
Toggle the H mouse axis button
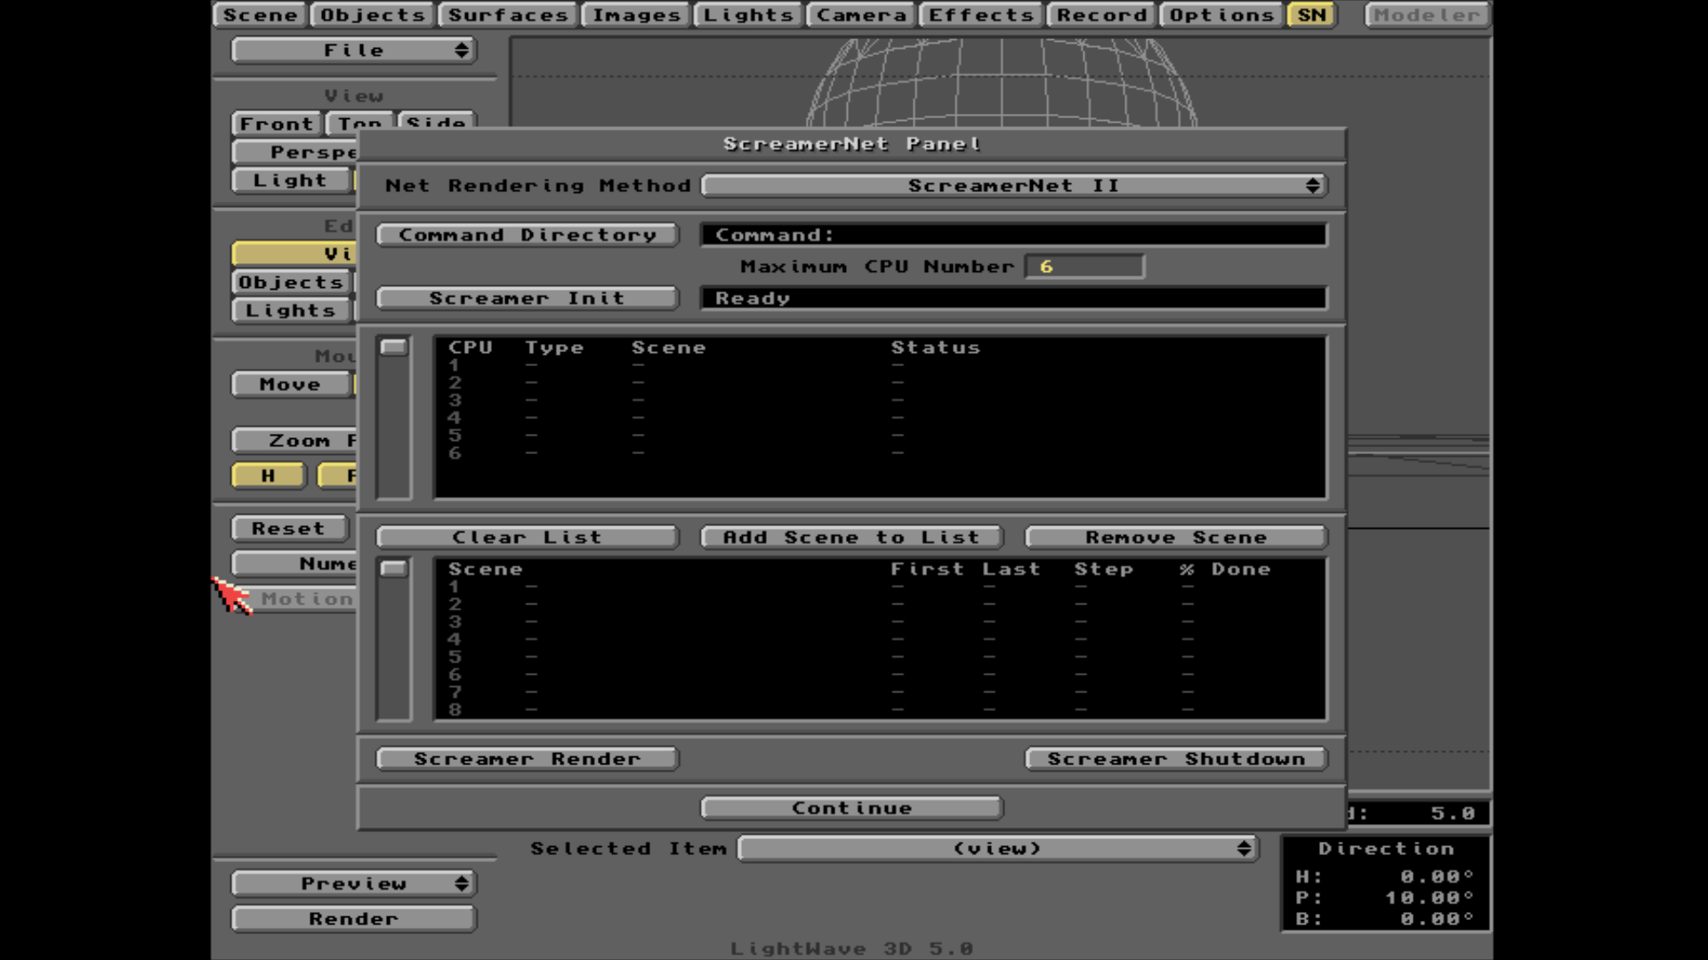click(268, 476)
